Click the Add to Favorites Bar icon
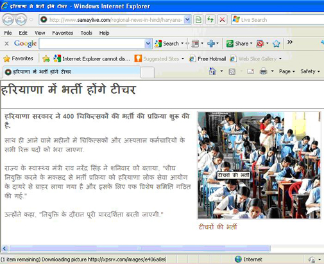This screenshot has height=264, width=324. [46, 58]
